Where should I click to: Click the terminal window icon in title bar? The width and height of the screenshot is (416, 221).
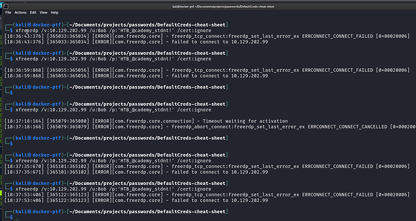click(5, 7)
